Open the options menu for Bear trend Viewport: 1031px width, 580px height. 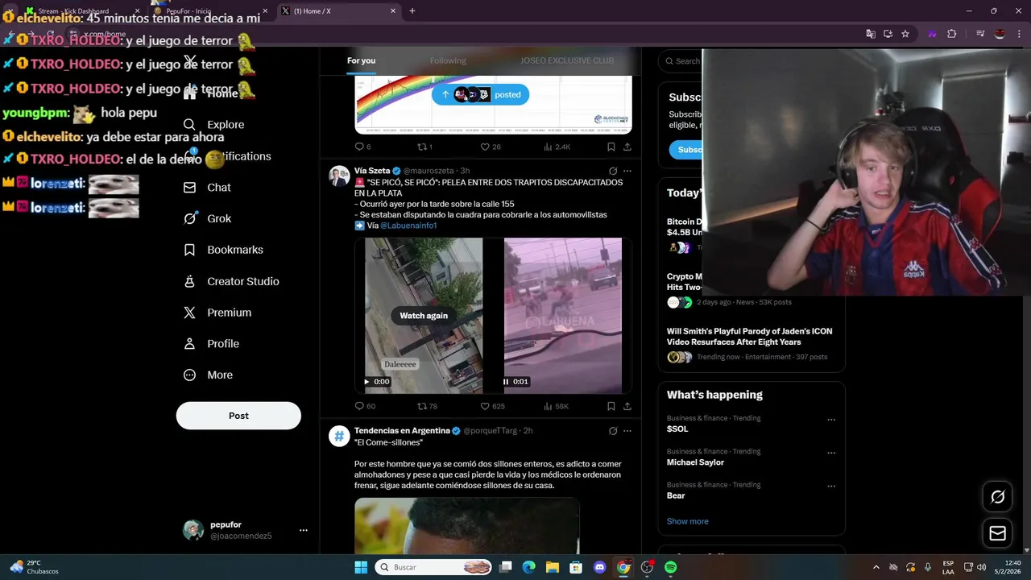tap(831, 487)
